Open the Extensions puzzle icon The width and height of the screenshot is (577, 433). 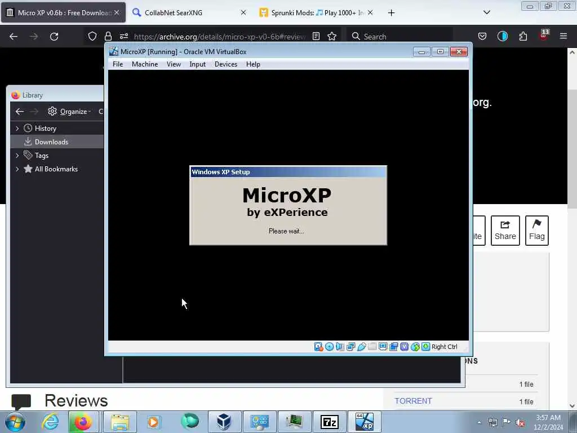tap(523, 36)
